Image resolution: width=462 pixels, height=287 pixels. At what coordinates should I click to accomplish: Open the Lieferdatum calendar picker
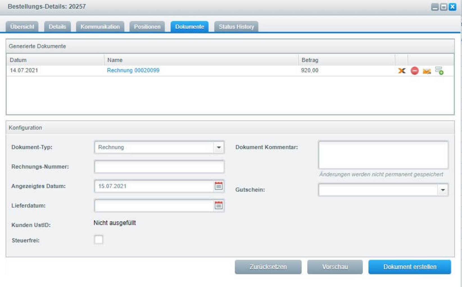(x=218, y=206)
